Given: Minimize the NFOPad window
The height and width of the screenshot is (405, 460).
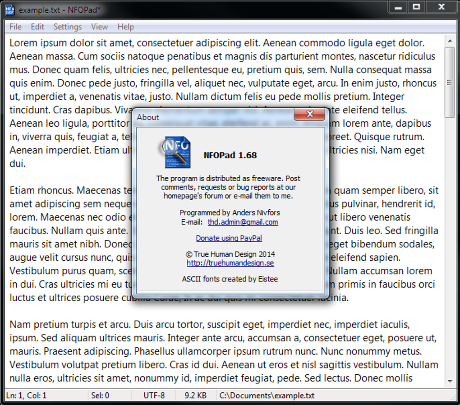Looking at the screenshot, I should click(x=398, y=7).
